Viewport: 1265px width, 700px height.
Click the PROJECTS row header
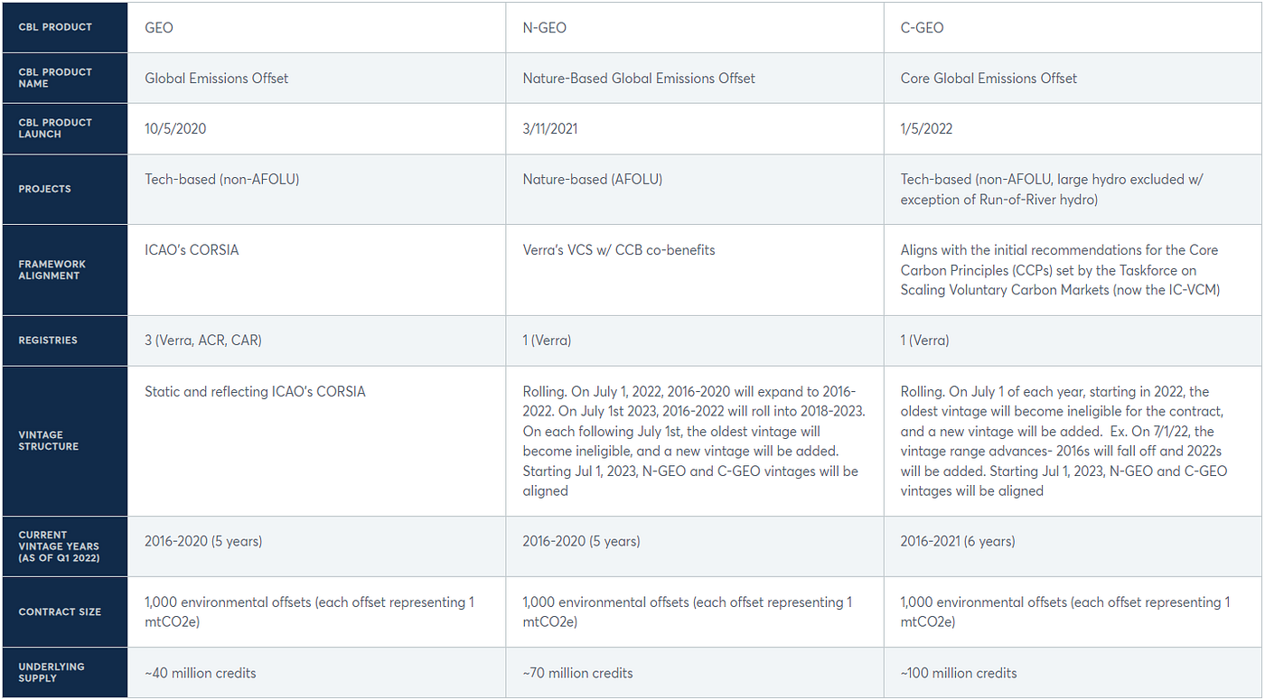[x=64, y=189]
